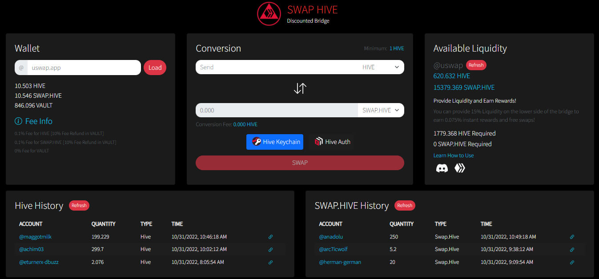Open transaction link for @achim03 row
The height and width of the screenshot is (279, 599).
tap(270, 250)
